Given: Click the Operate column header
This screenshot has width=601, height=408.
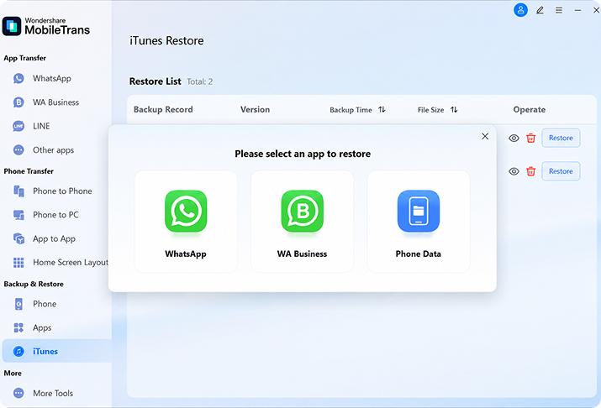Looking at the screenshot, I should 529,109.
